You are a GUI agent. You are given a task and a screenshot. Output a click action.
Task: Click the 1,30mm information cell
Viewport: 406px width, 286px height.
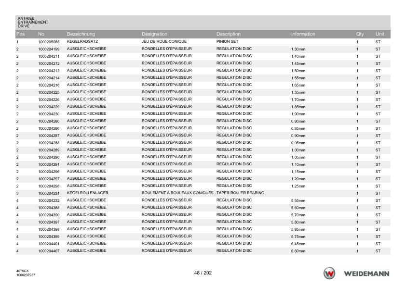pos(298,49)
